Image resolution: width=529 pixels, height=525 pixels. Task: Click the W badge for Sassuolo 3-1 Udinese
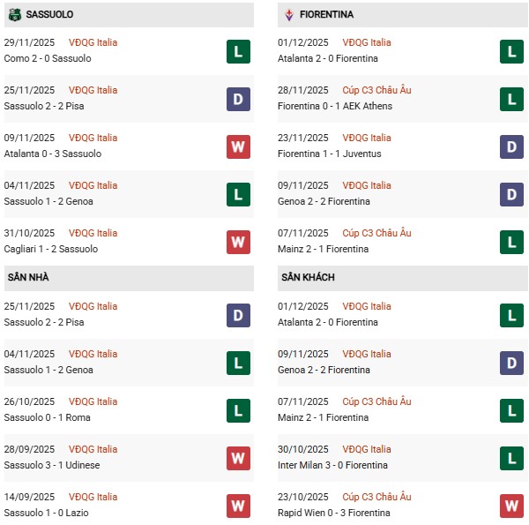[x=238, y=458]
